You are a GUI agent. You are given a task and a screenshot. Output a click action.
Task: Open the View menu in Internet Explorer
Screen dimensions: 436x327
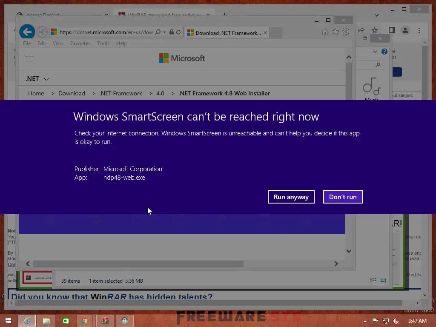[x=58, y=43]
